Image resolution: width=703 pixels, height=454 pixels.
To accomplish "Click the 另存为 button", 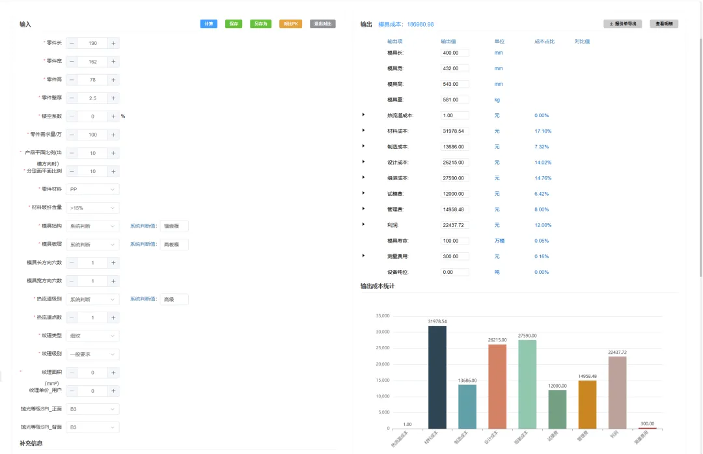I will (260, 24).
